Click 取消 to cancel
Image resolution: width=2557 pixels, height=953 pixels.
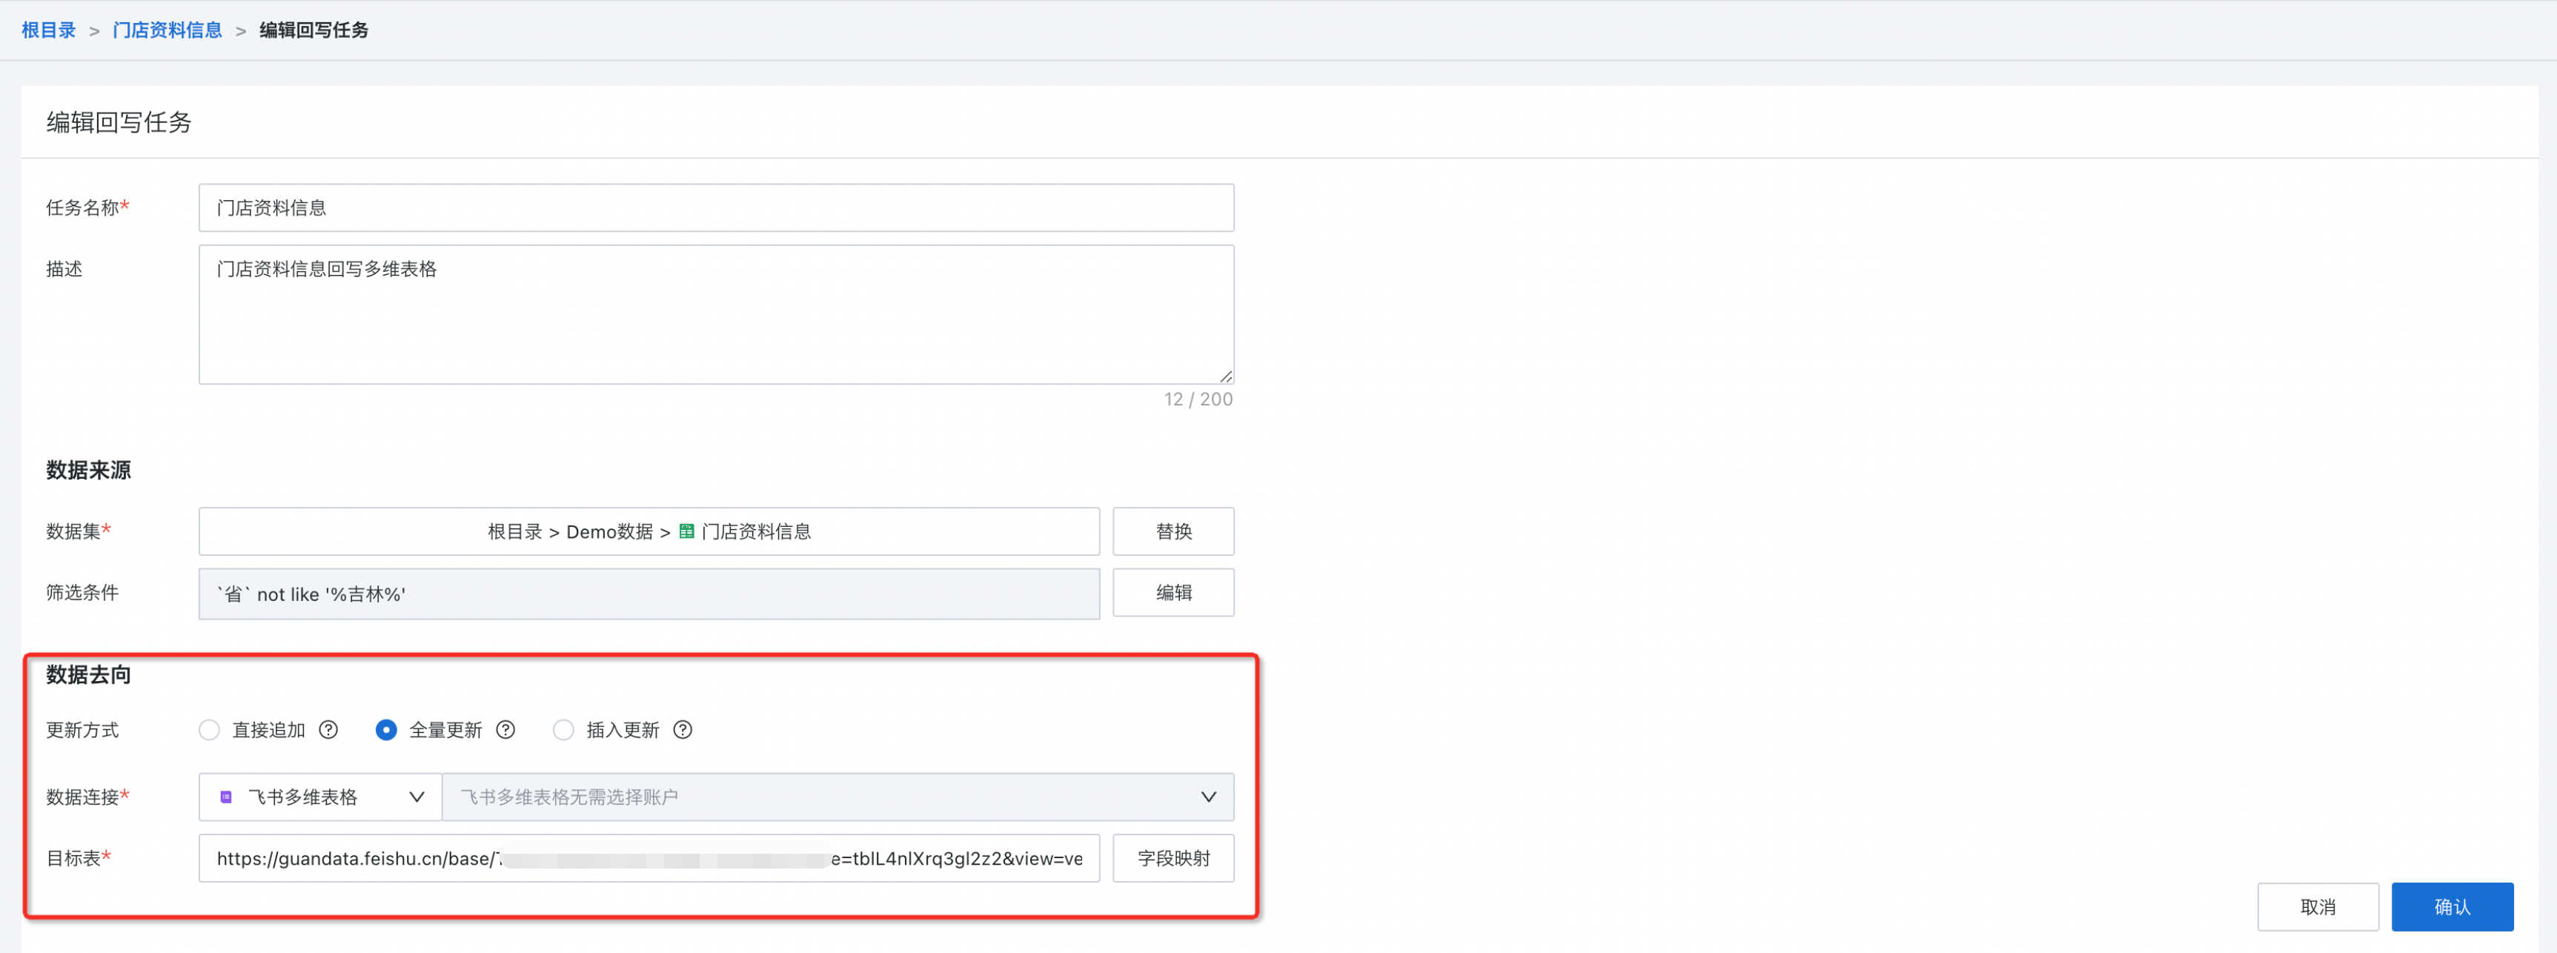pos(2318,906)
